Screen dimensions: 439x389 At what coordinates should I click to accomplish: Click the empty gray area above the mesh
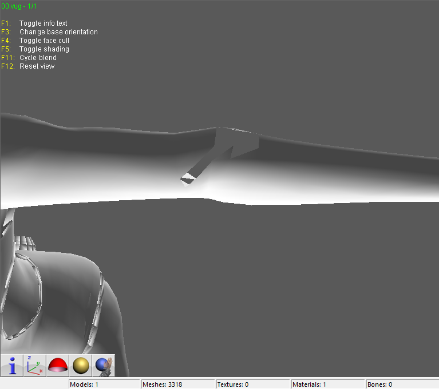[258, 69]
